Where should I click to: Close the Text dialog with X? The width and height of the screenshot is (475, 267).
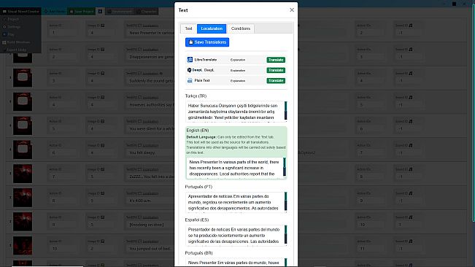coord(292,10)
